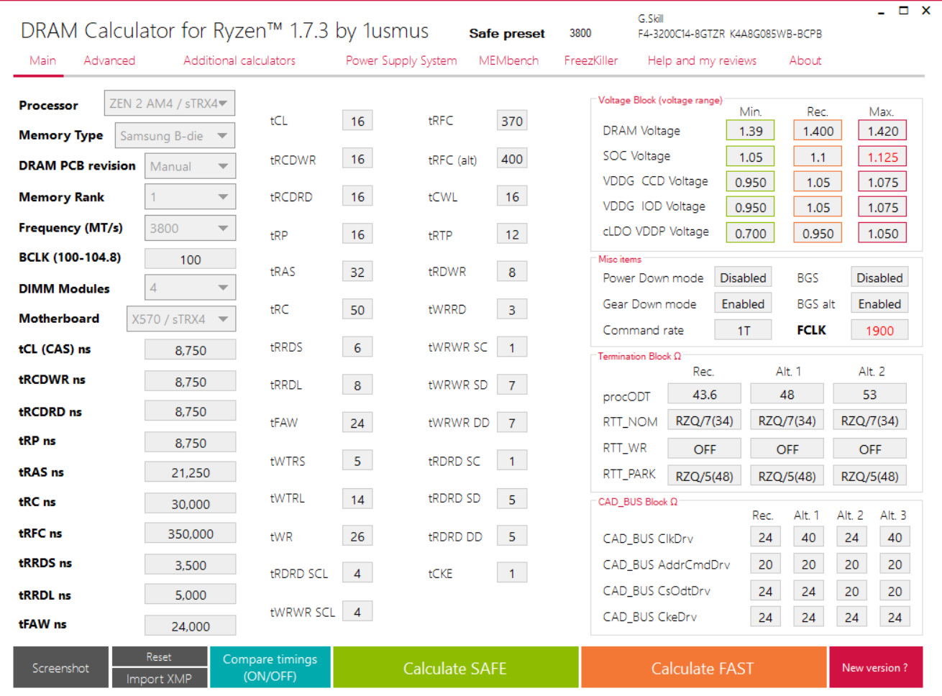Click the tFAW value 24

(x=357, y=423)
